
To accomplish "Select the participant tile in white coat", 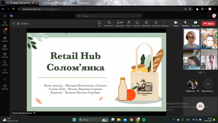I will (x=209, y=59).
